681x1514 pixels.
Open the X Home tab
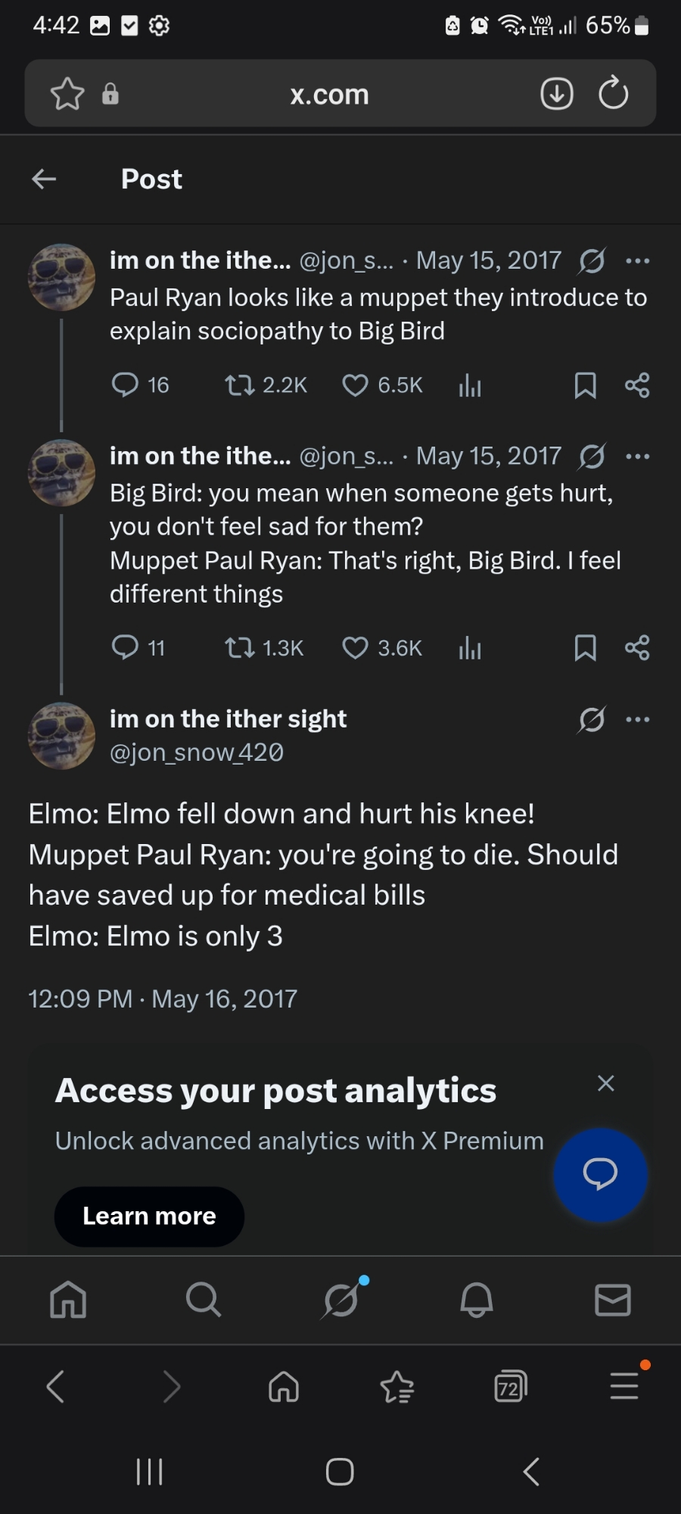68,1300
